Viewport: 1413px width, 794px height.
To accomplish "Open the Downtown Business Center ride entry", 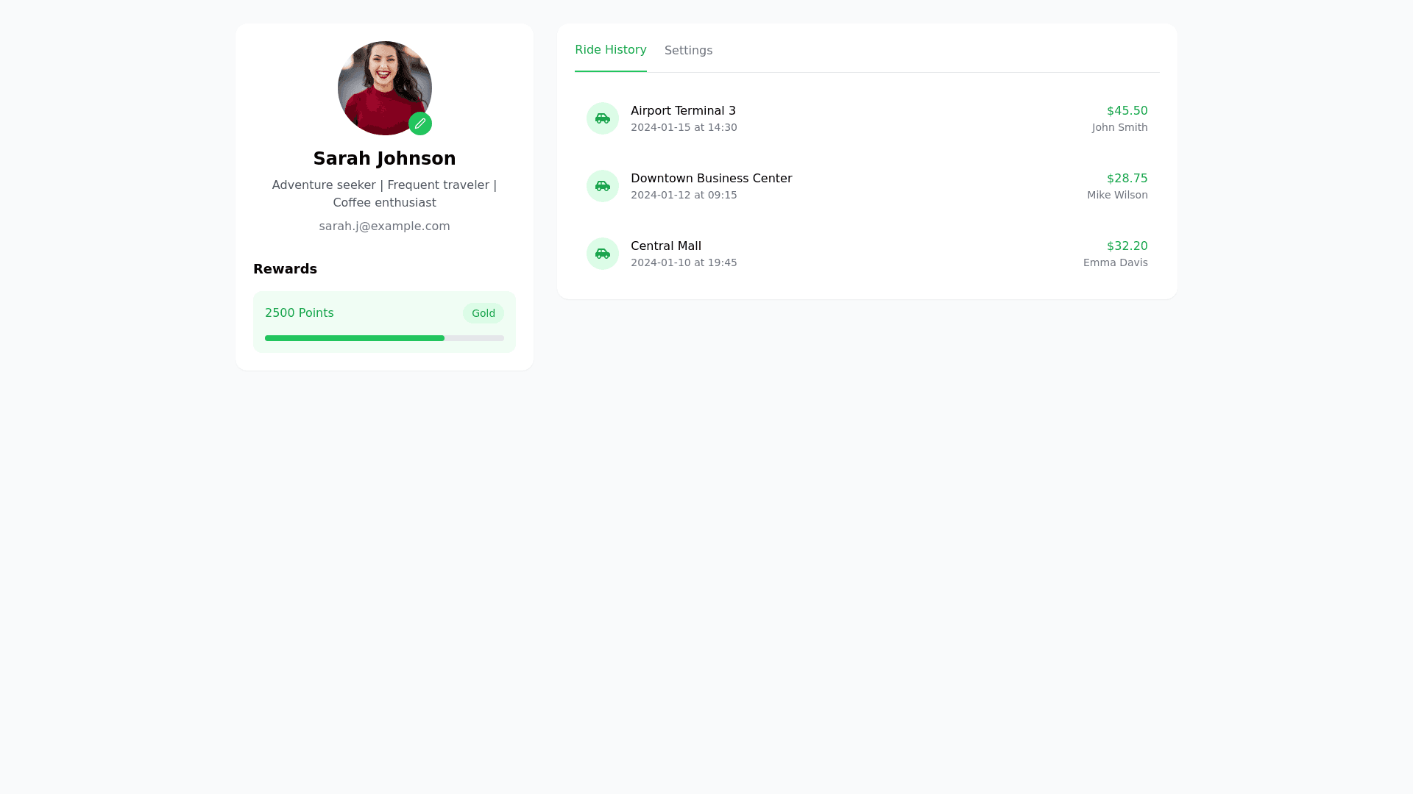I will click(711, 179).
